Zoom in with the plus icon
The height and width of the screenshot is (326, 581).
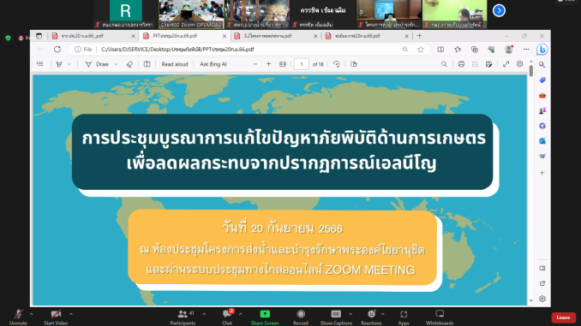point(268,64)
